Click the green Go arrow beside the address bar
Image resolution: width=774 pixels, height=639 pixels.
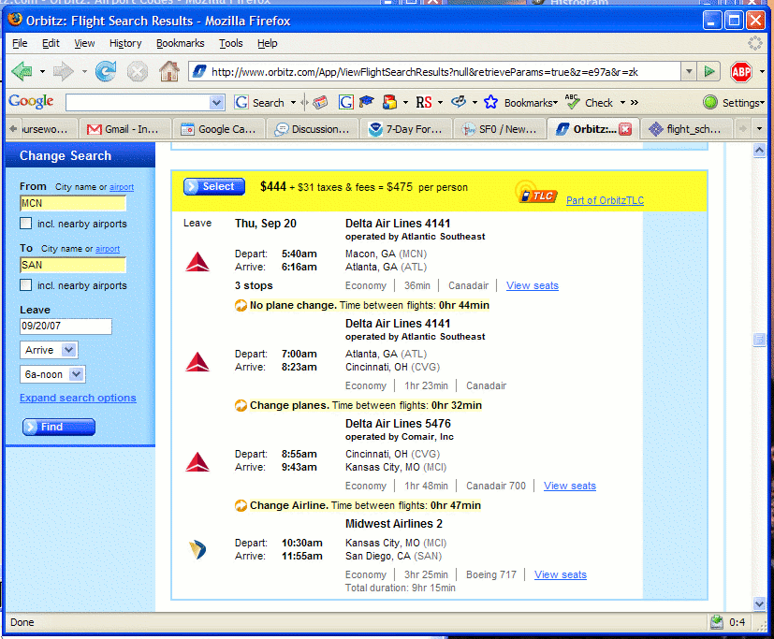(x=709, y=71)
